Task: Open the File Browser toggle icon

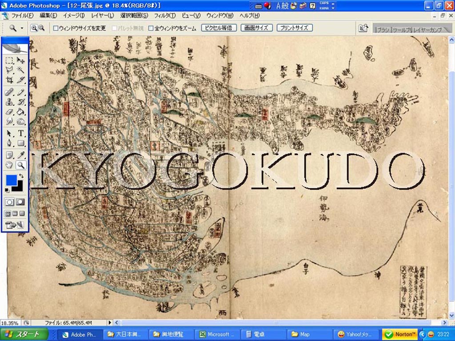Action: [363, 28]
